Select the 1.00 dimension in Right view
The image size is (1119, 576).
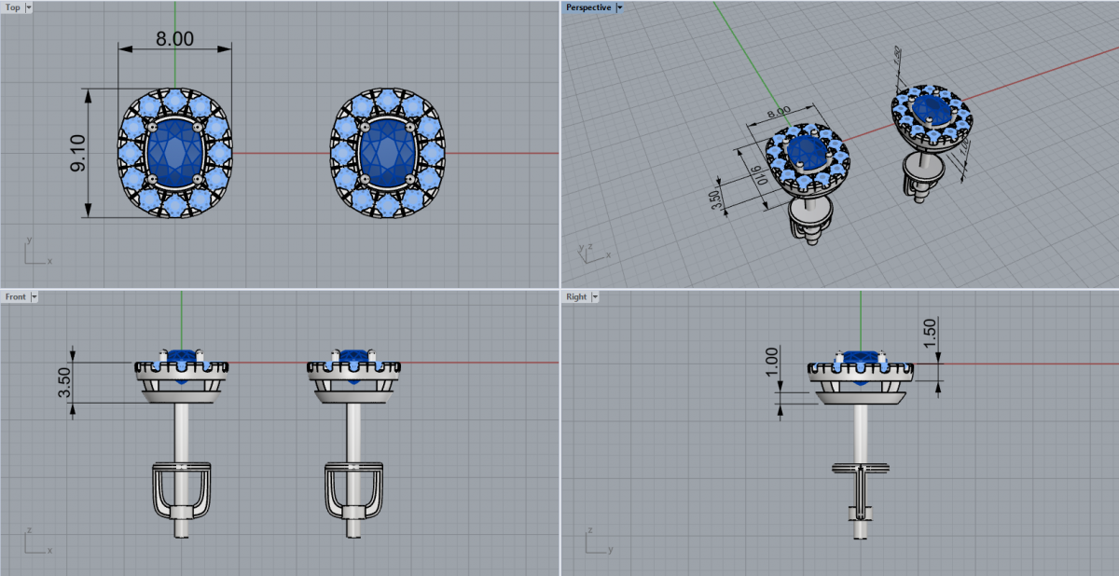(771, 363)
